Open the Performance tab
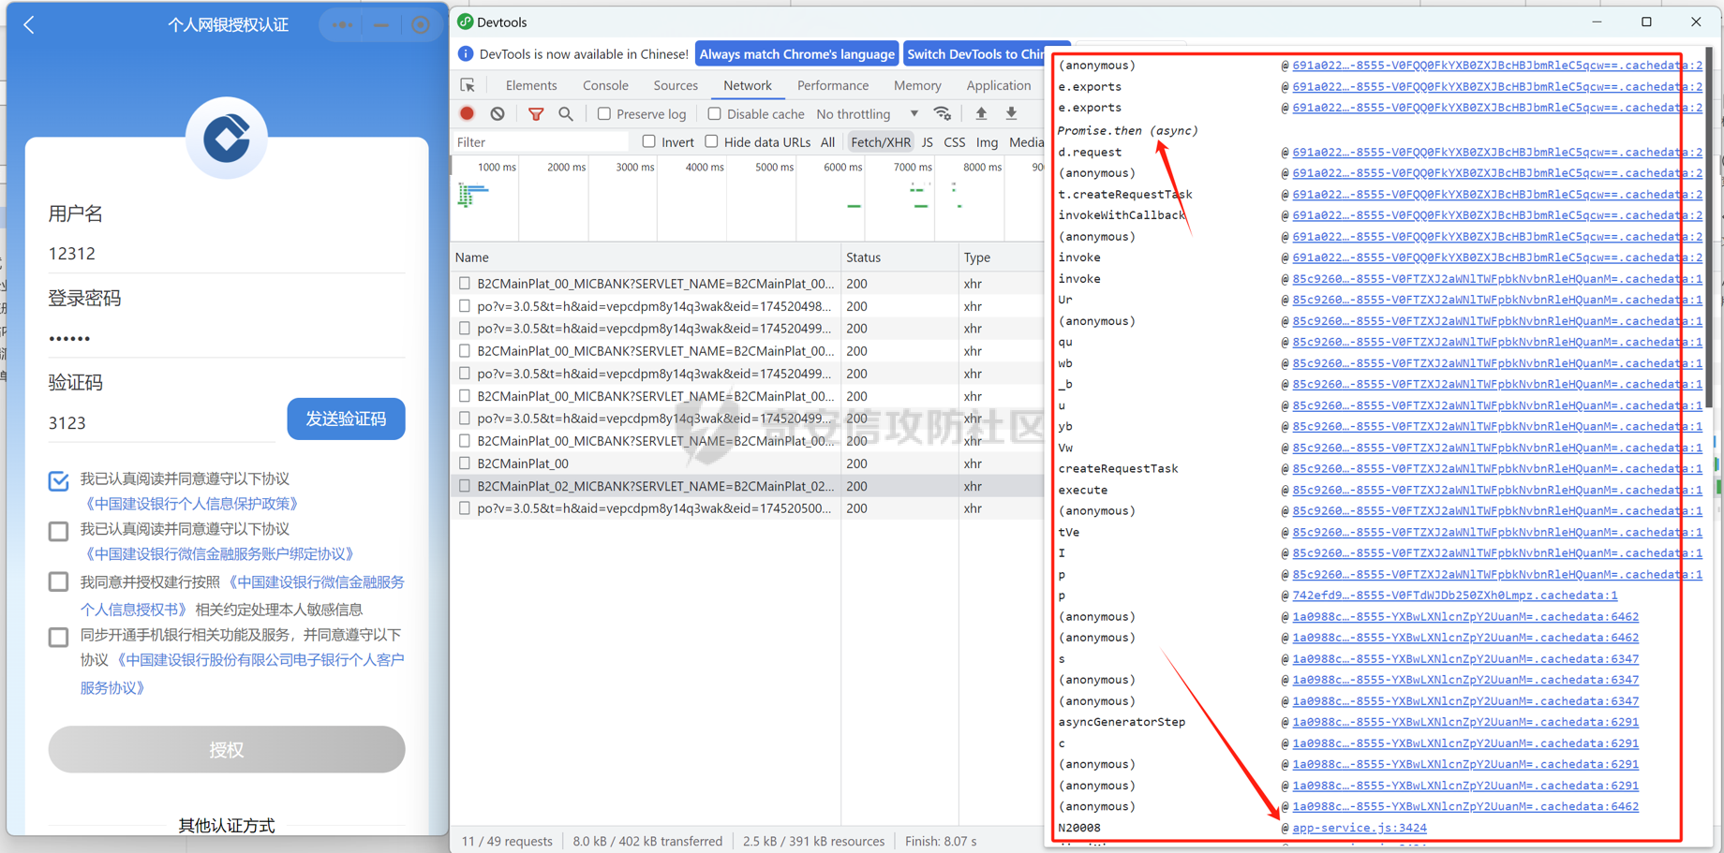 [833, 85]
